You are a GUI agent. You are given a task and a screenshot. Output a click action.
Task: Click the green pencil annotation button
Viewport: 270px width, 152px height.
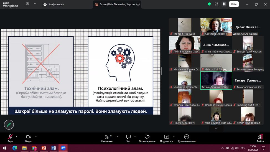click(x=9, y=125)
